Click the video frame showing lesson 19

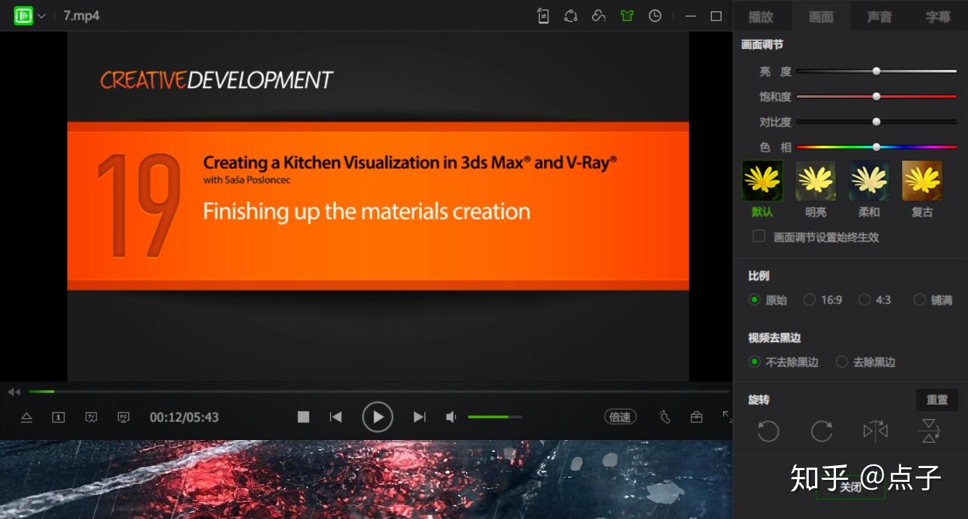[x=378, y=206]
